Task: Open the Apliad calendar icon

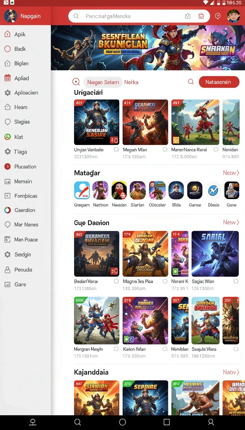Action: [7, 78]
